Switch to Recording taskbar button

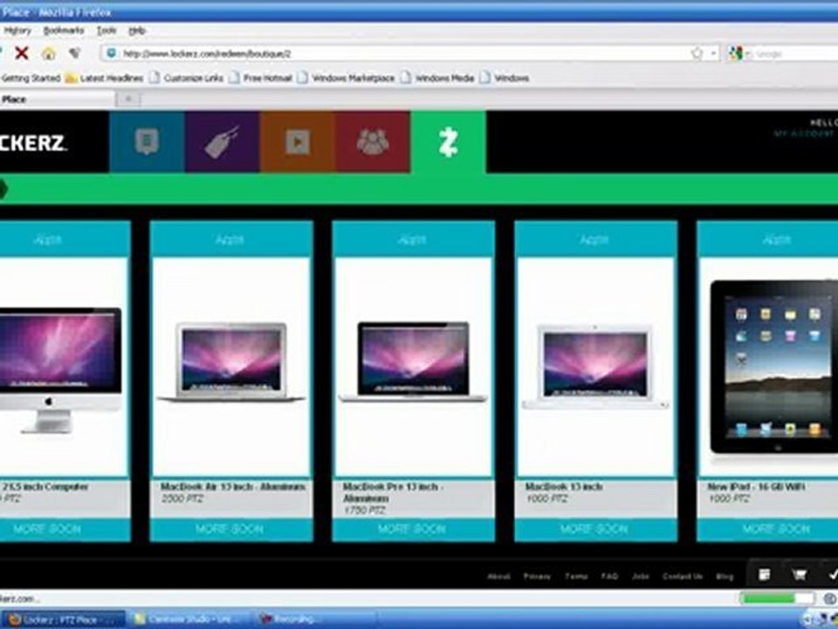[315, 619]
